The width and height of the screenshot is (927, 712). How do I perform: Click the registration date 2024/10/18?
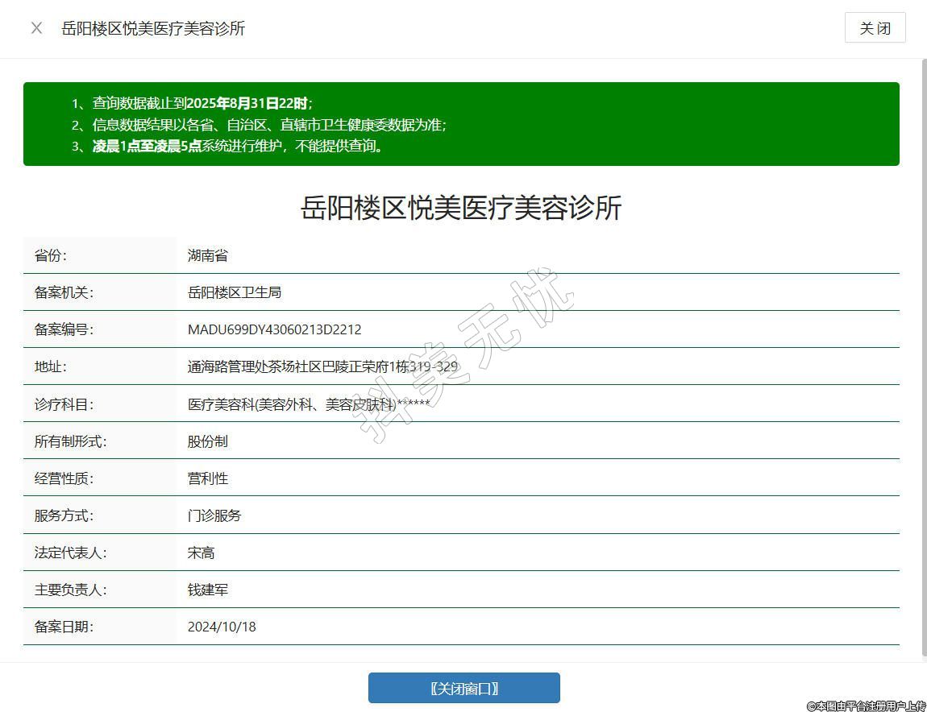point(222,627)
